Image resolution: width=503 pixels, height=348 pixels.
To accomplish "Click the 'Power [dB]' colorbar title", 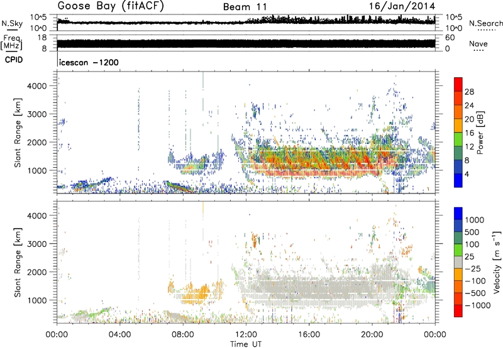I will pyautogui.click(x=480, y=133).
